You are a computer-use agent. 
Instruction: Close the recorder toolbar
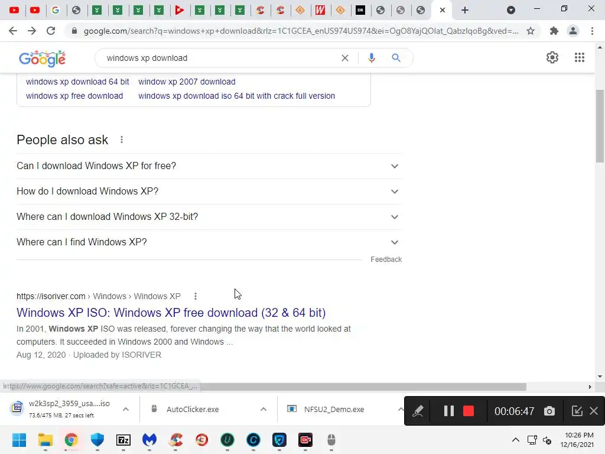click(594, 411)
